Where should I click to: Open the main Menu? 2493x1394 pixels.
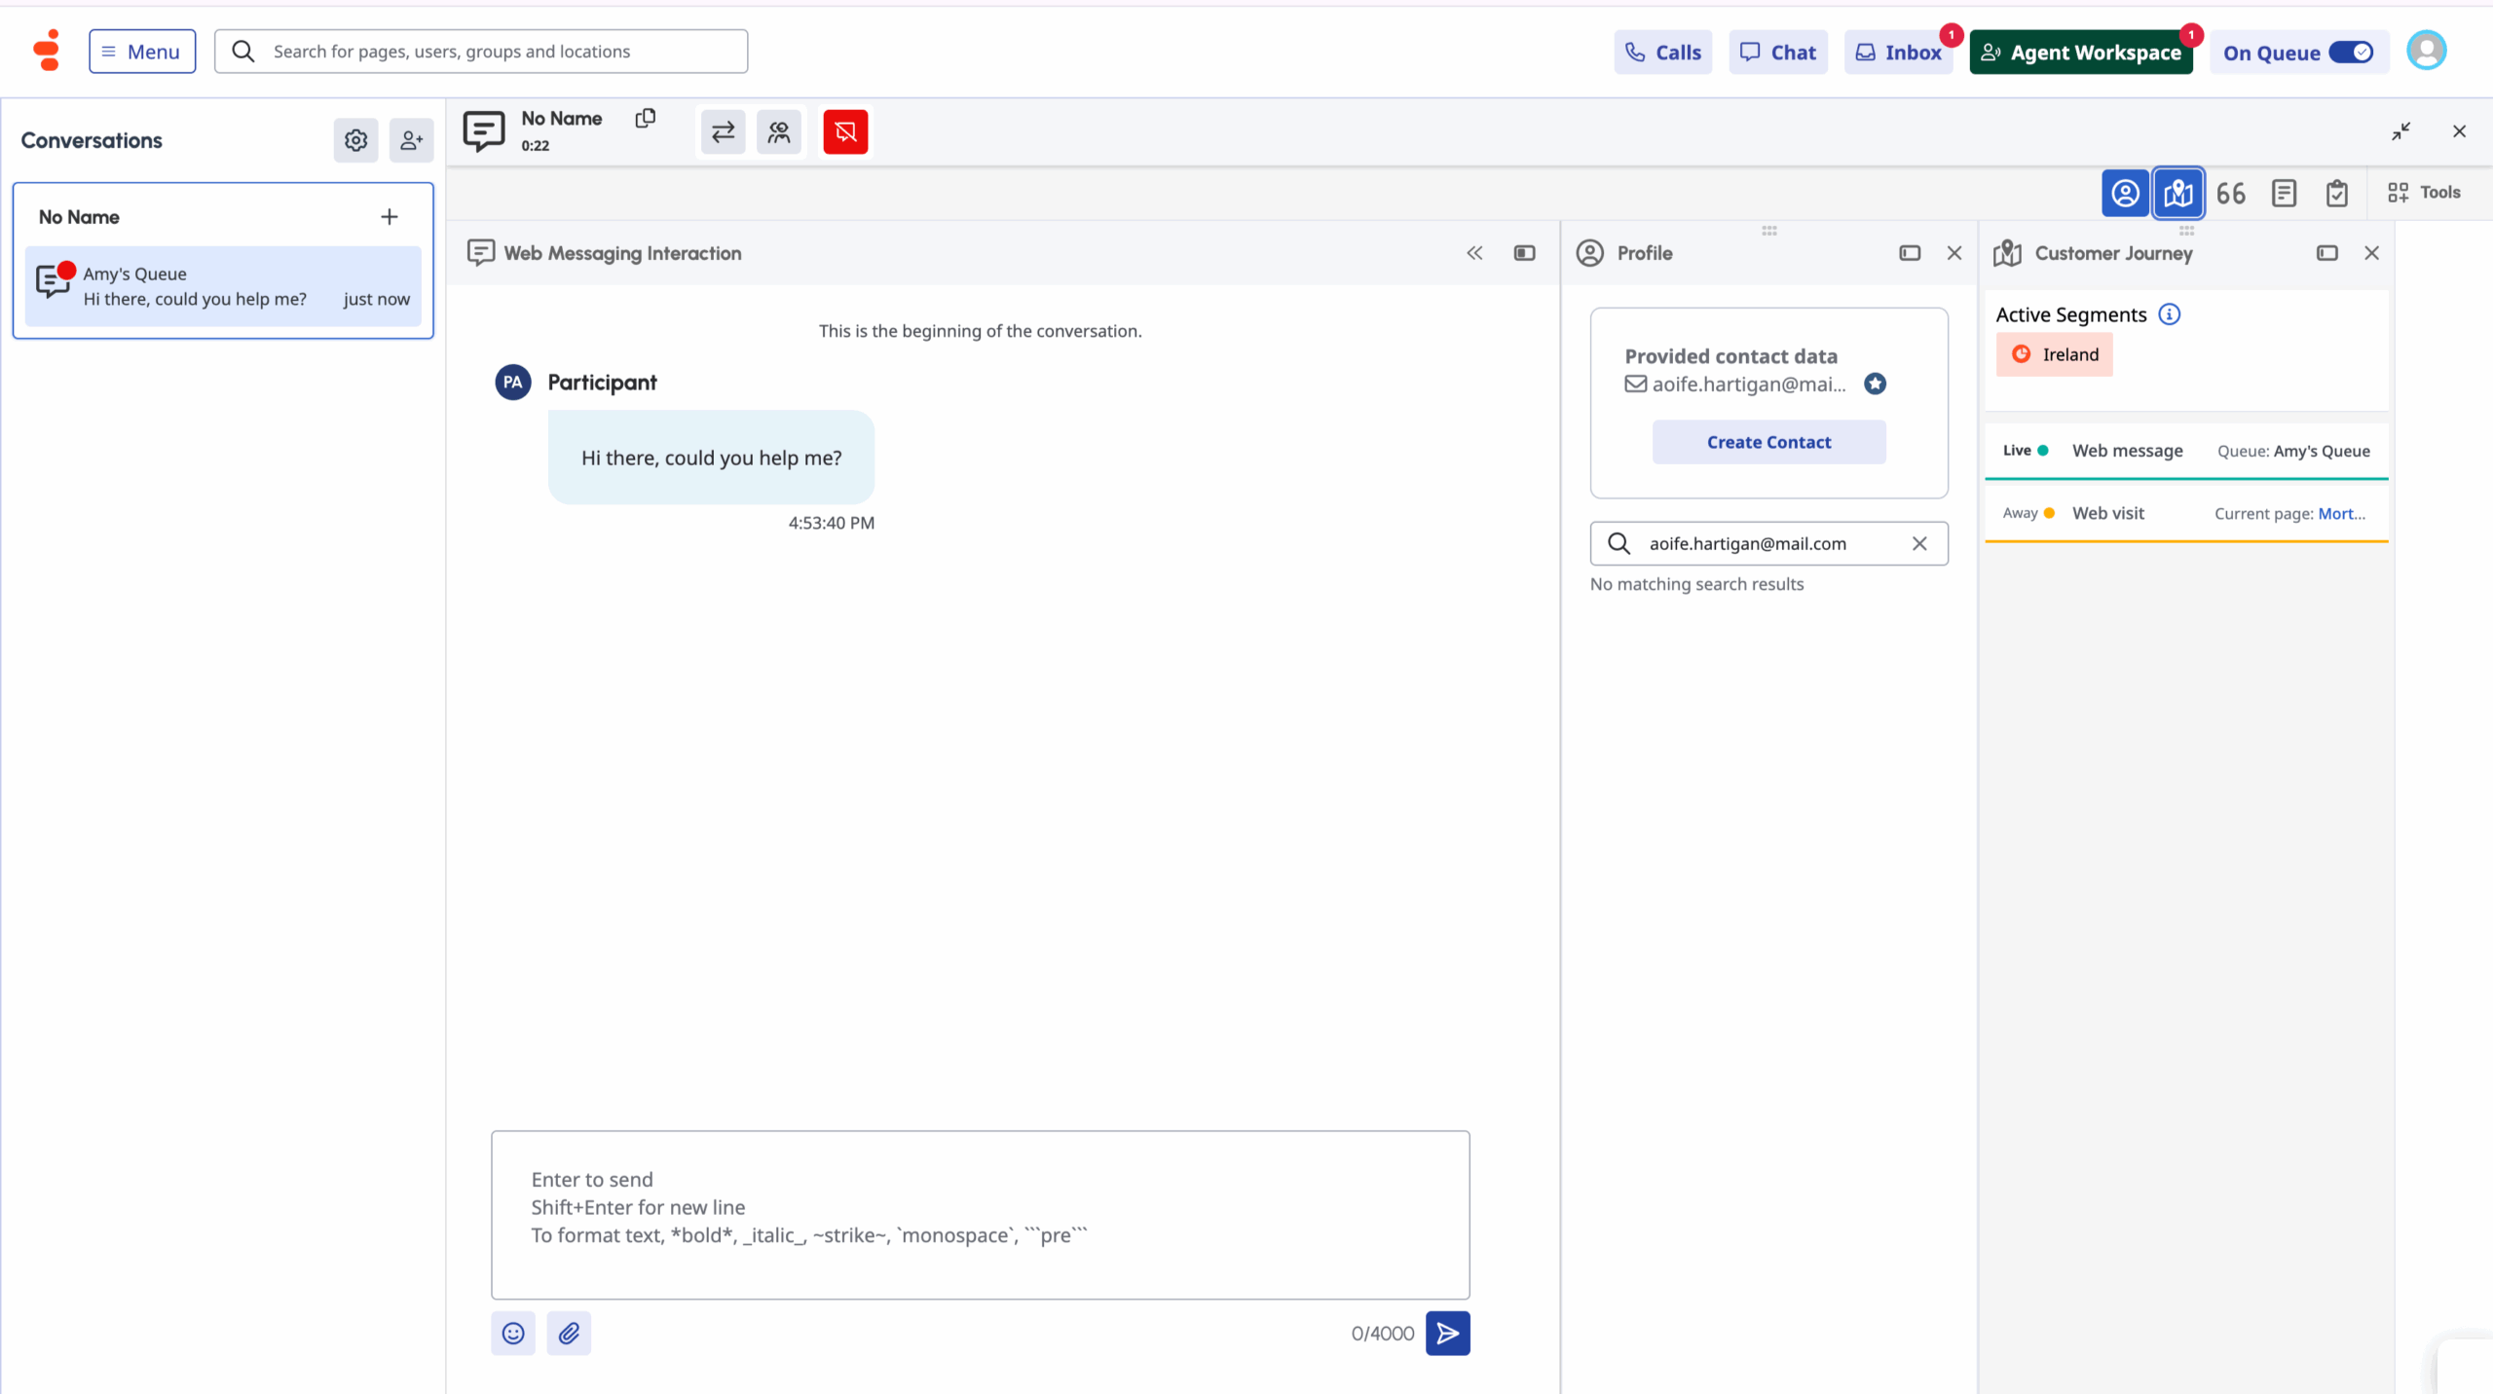point(142,52)
